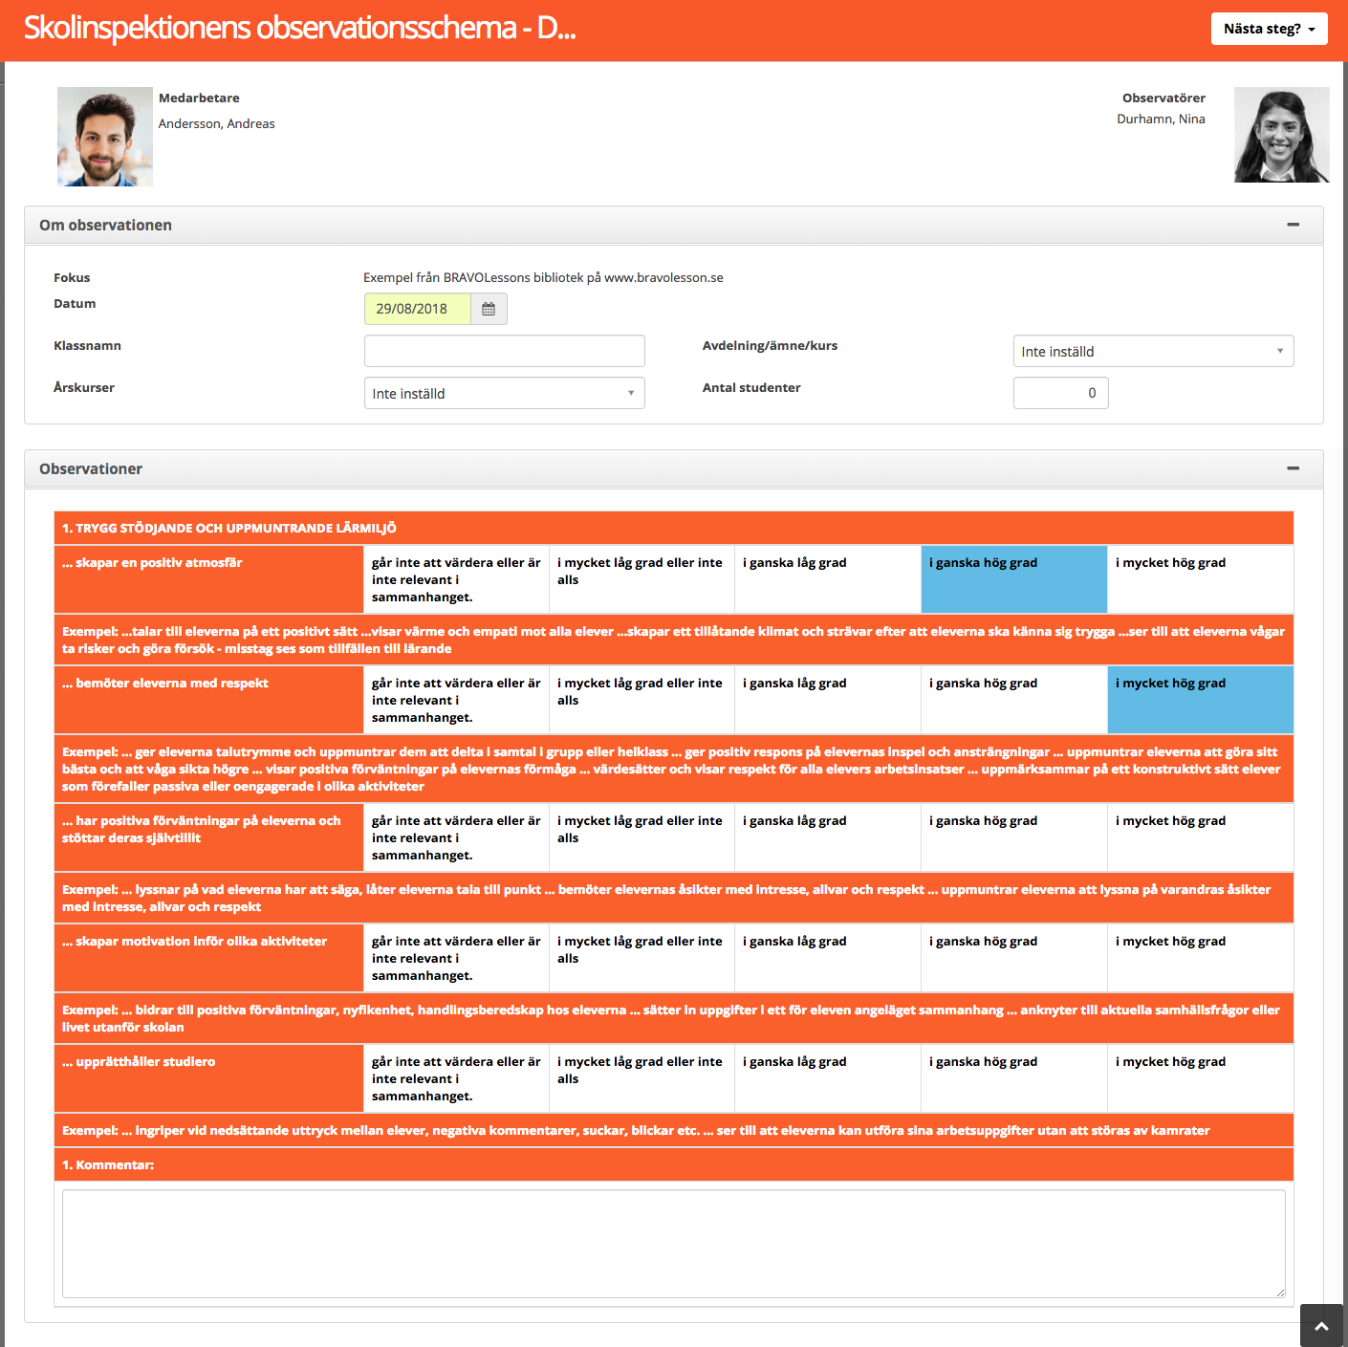Click the row label skapar motivation inför olika aktiviteter
Screen dimensions: 1348x1347
point(194,941)
